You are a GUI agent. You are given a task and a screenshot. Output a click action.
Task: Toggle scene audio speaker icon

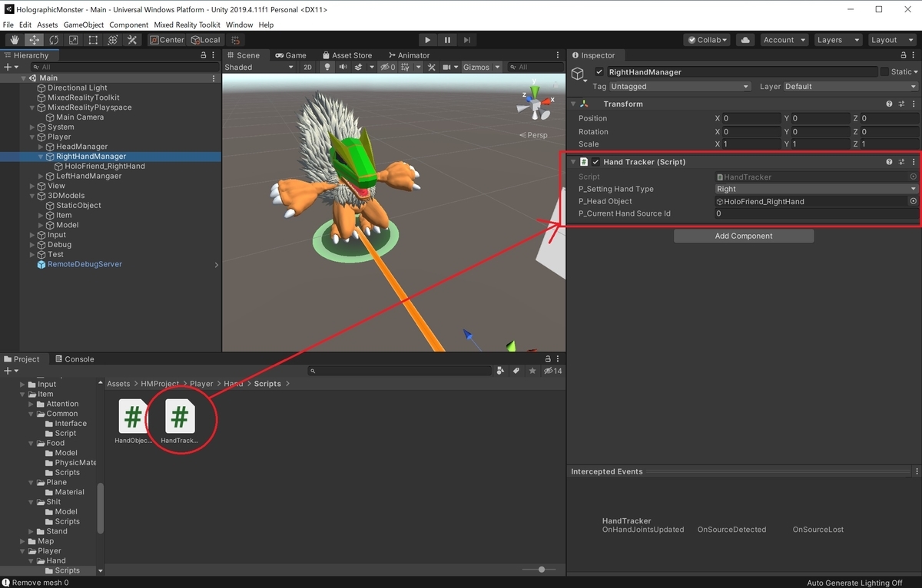pos(343,67)
